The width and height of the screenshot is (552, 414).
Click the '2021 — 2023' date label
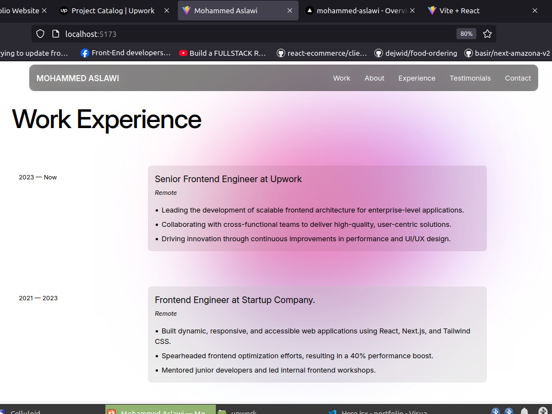click(x=38, y=298)
